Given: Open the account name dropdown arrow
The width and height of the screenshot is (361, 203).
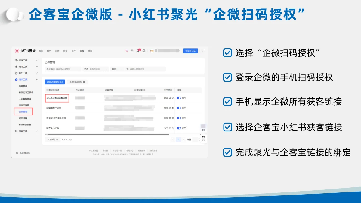Looking at the screenshot, I should (x=180, y=51).
